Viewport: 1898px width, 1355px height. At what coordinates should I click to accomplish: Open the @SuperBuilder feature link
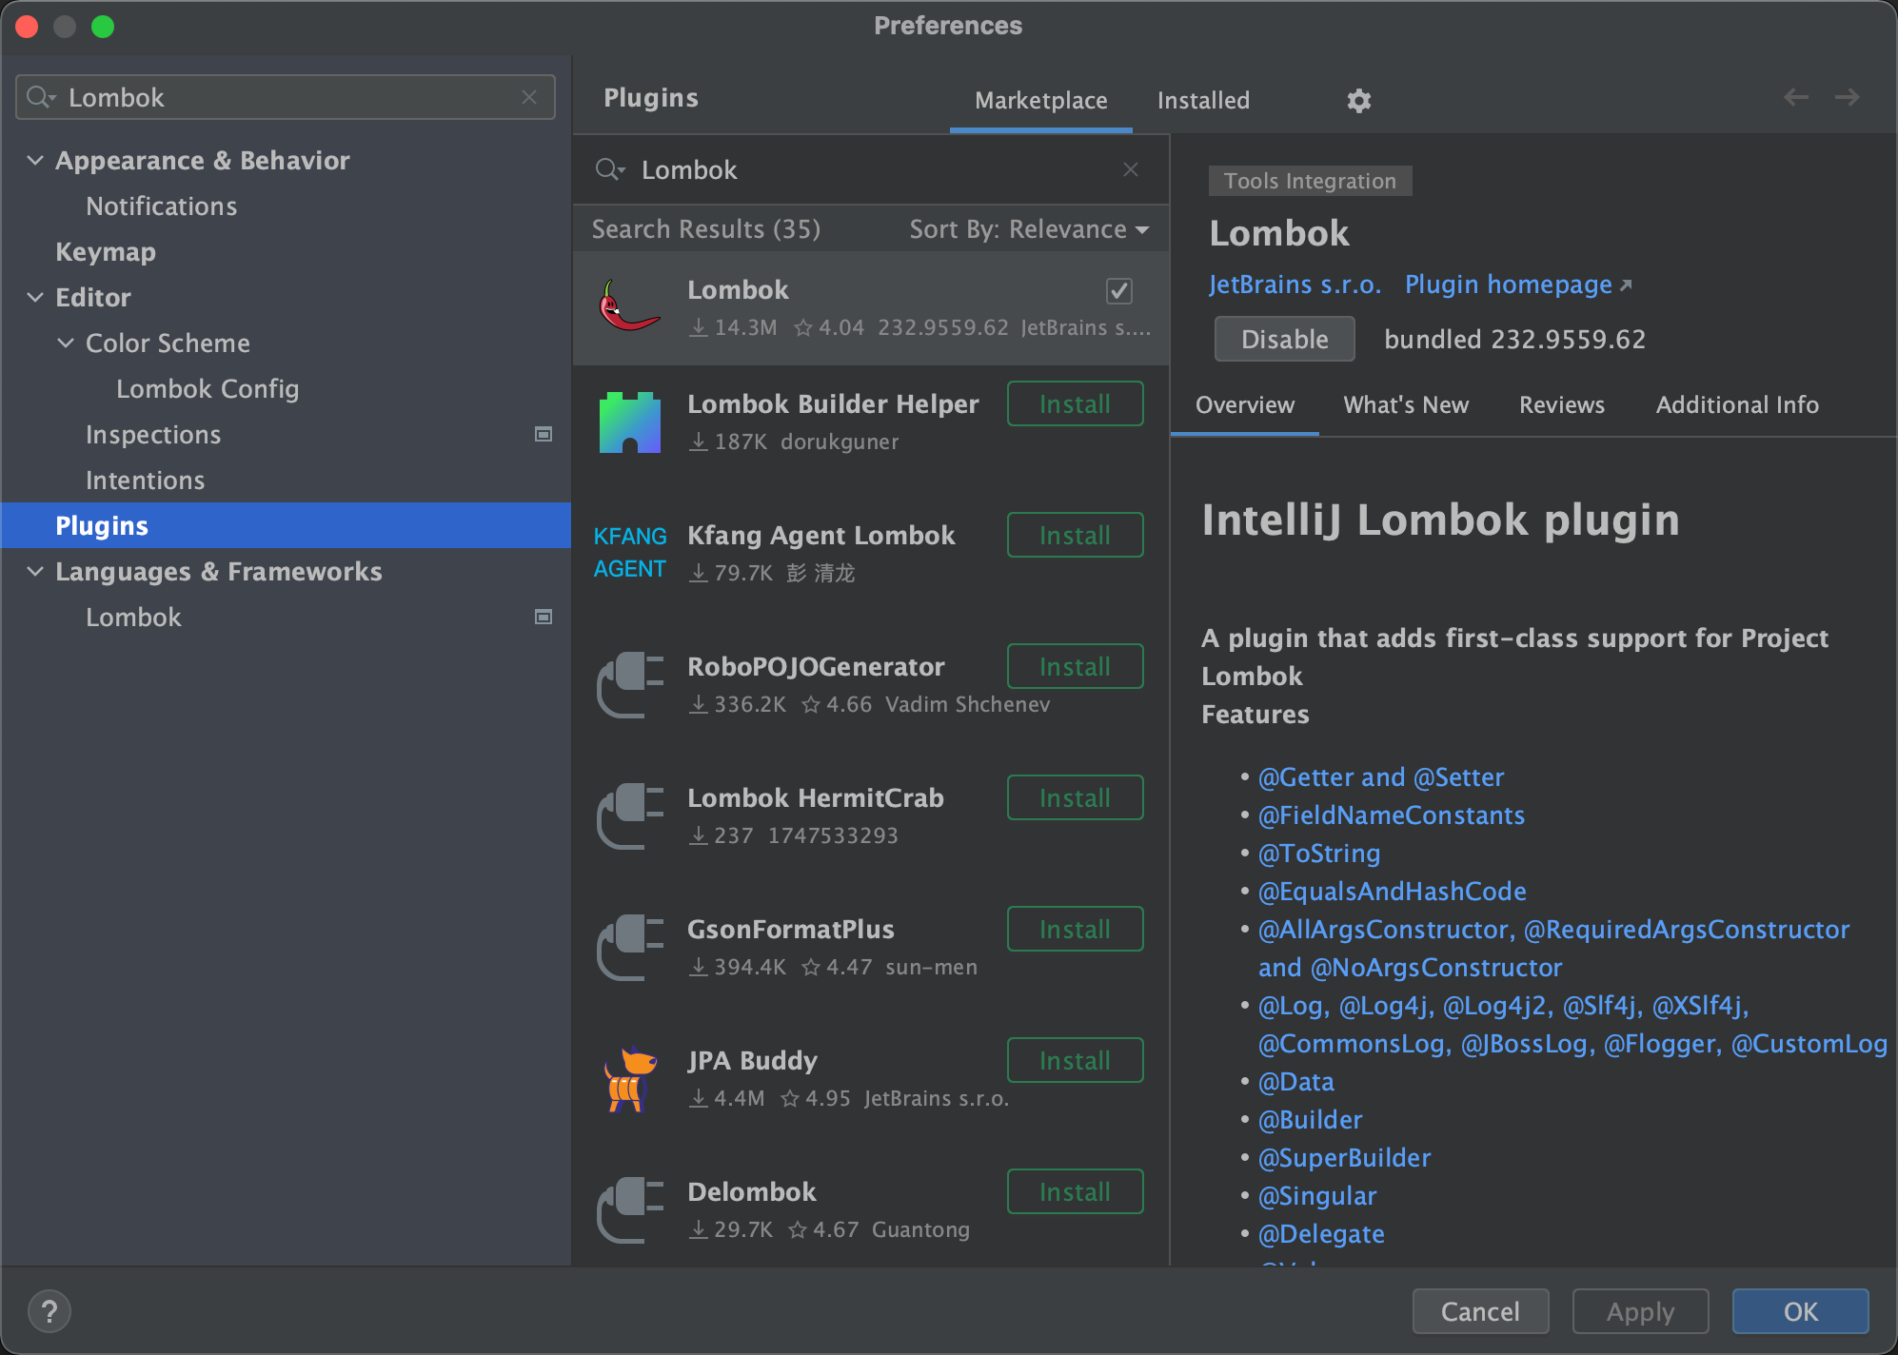(x=1345, y=1158)
